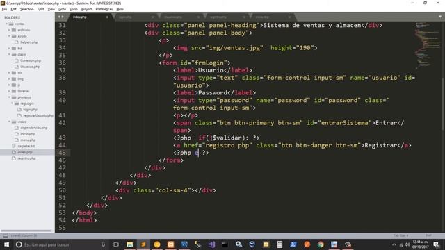Open menu.php in the sidebar

click(28, 140)
